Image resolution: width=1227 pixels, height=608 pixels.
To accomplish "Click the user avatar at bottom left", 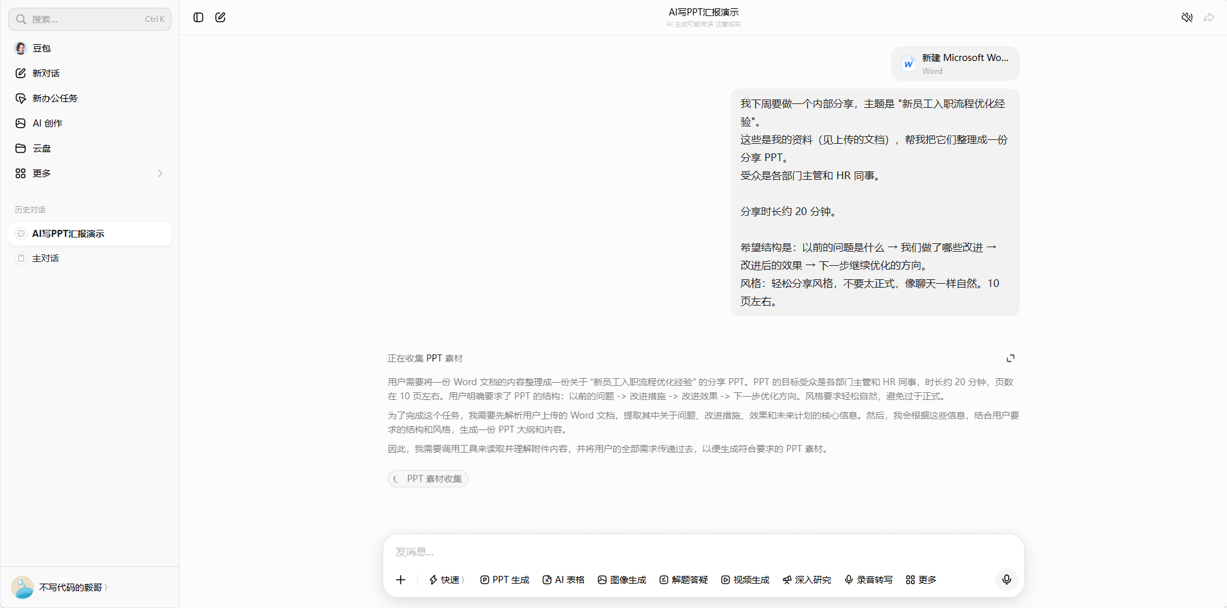I will tap(22, 587).
